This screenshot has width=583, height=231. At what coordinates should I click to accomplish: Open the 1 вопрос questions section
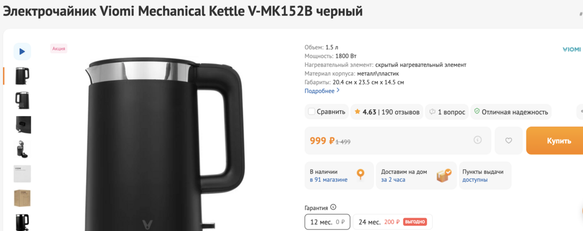[447, 112]
